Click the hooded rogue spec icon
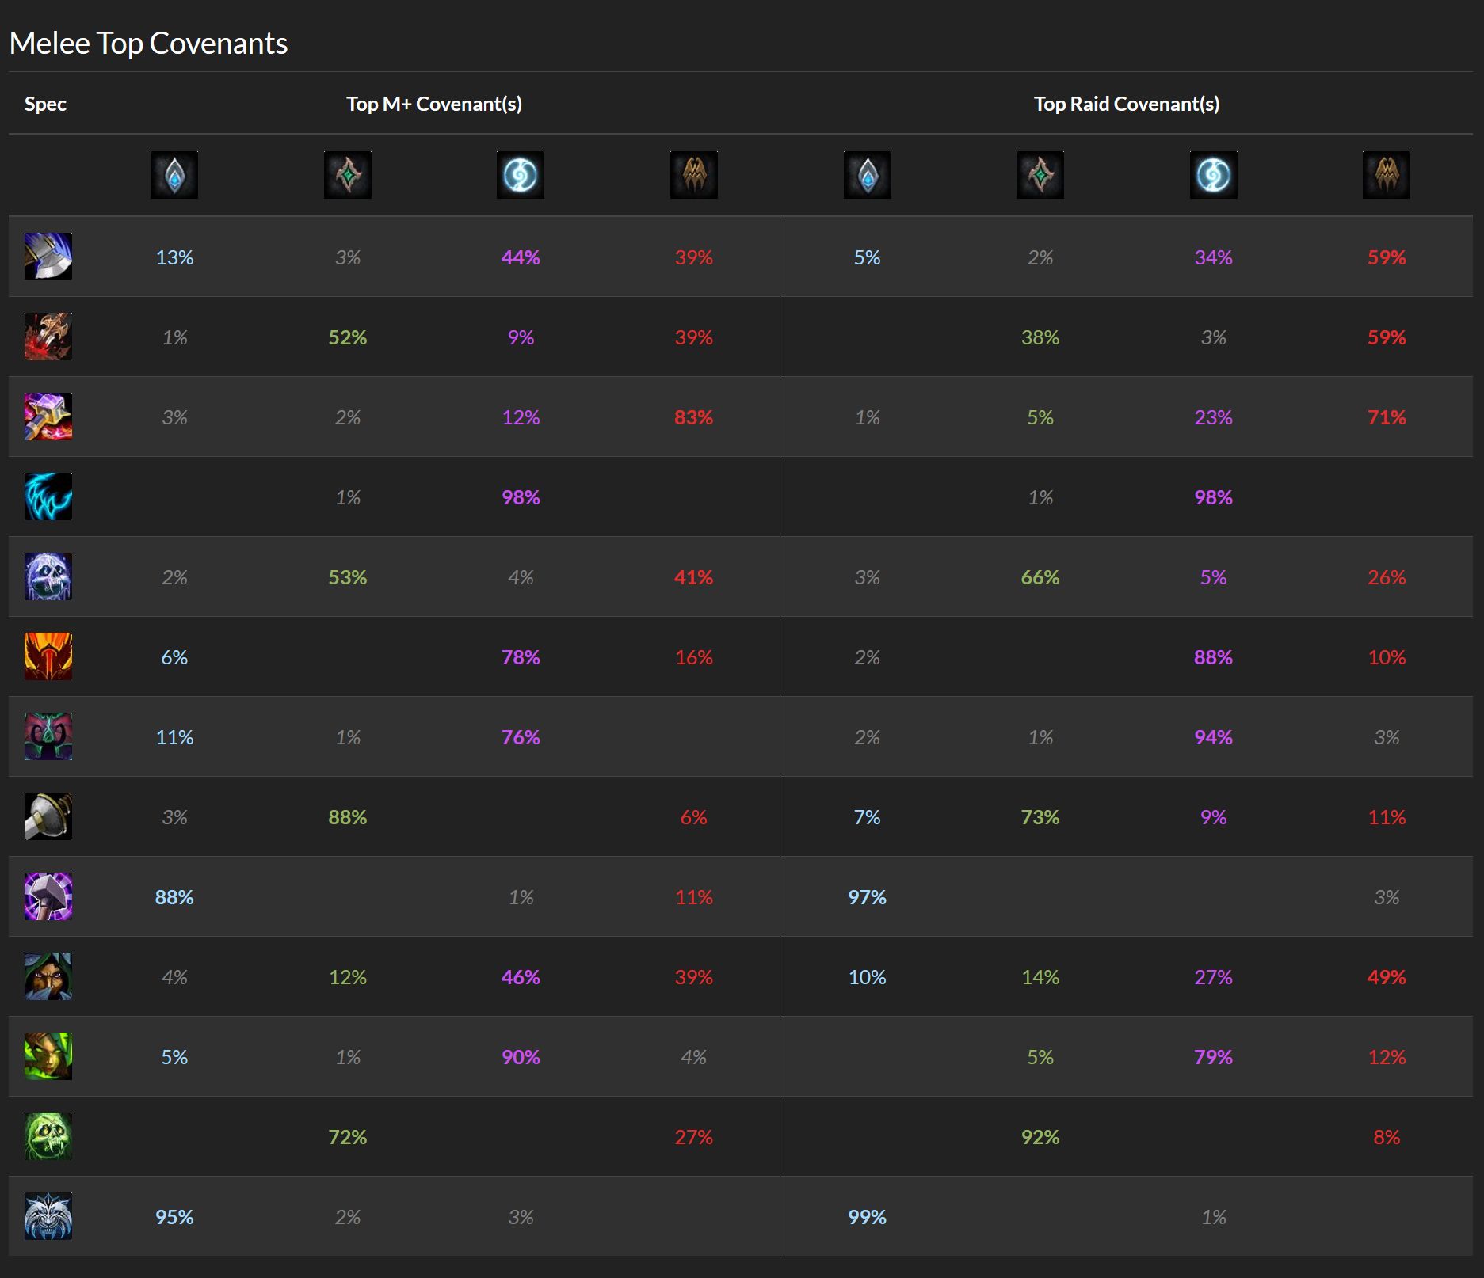Image resolution: width=1484 pixels, height=1278 pixels. pos(48,976)
